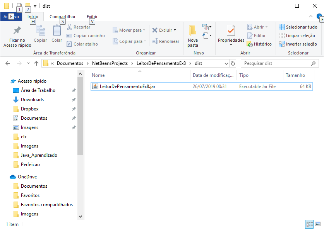The height and width of the screenshot is (229, 324).
Task: Click Selecionar tudo
Action: click(298, 27)
